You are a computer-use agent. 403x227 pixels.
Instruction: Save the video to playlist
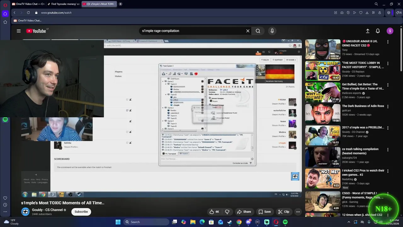tap(264, 212)
